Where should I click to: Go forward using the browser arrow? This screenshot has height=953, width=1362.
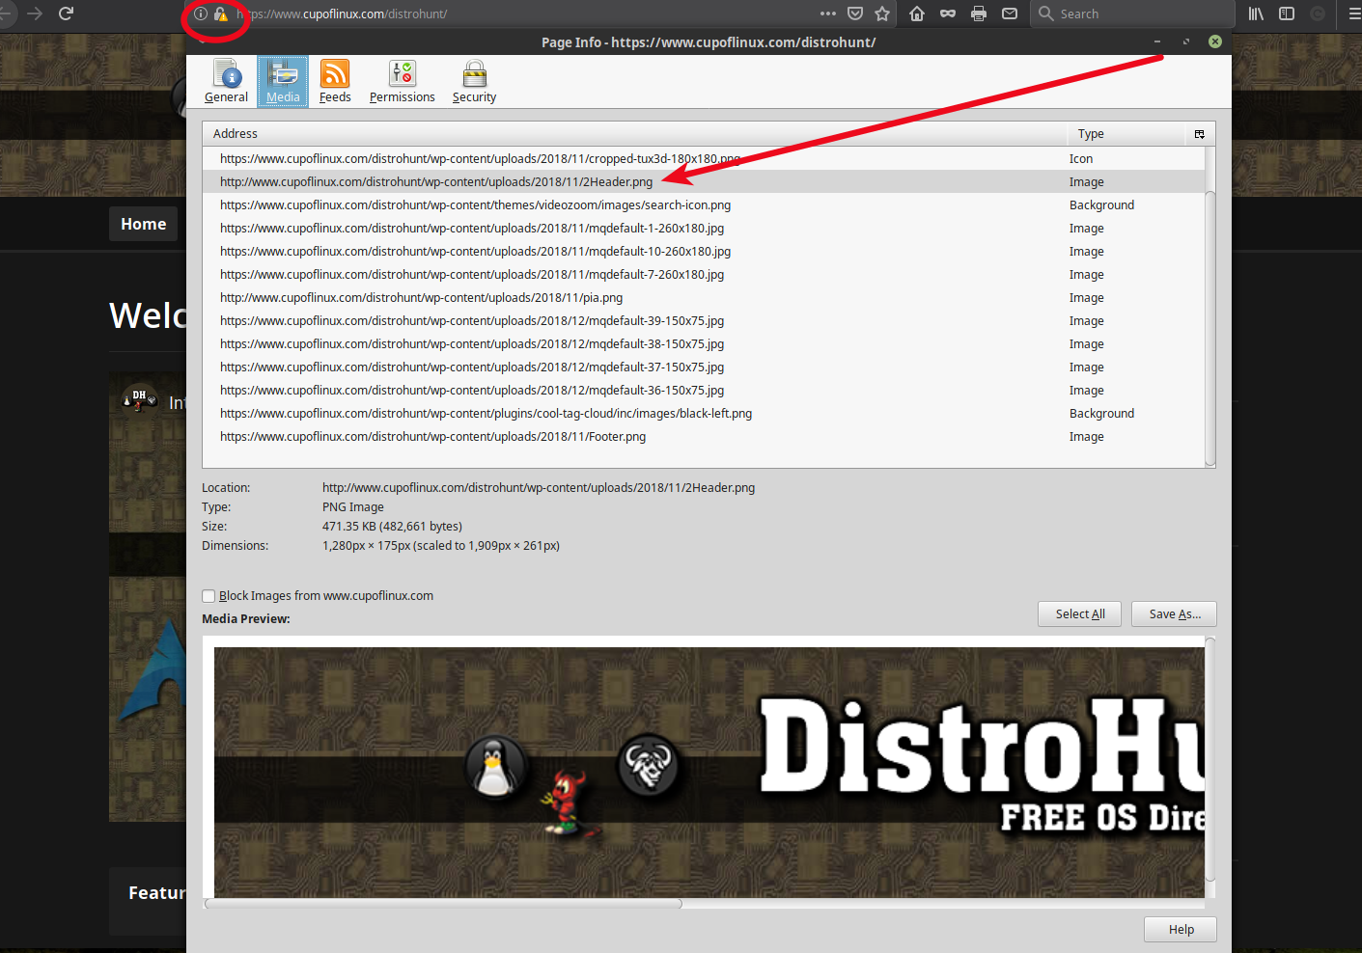(35, 14)
